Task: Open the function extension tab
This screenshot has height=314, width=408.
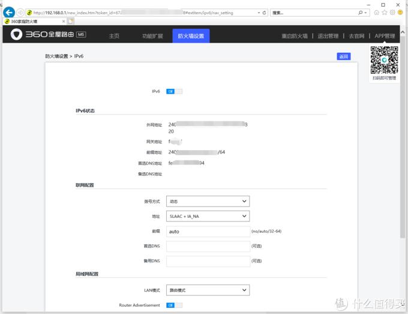Action: [152, 36]
